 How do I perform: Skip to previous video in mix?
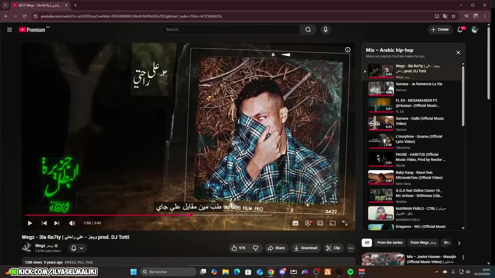(44, 223)
